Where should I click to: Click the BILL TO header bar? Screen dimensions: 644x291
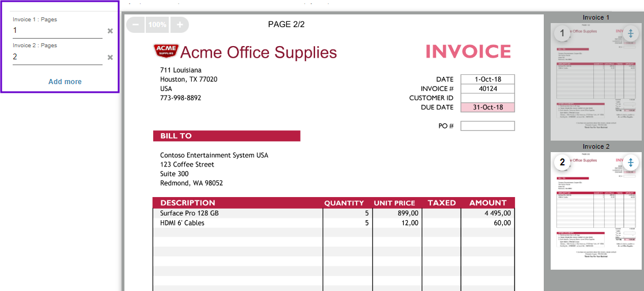(x=227, y=136)
